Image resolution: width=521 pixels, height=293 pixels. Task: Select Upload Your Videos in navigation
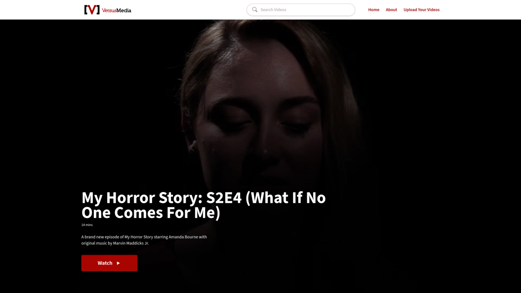[x=421, y=10]
